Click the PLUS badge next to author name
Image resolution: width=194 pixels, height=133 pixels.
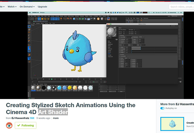click(32, 118)
